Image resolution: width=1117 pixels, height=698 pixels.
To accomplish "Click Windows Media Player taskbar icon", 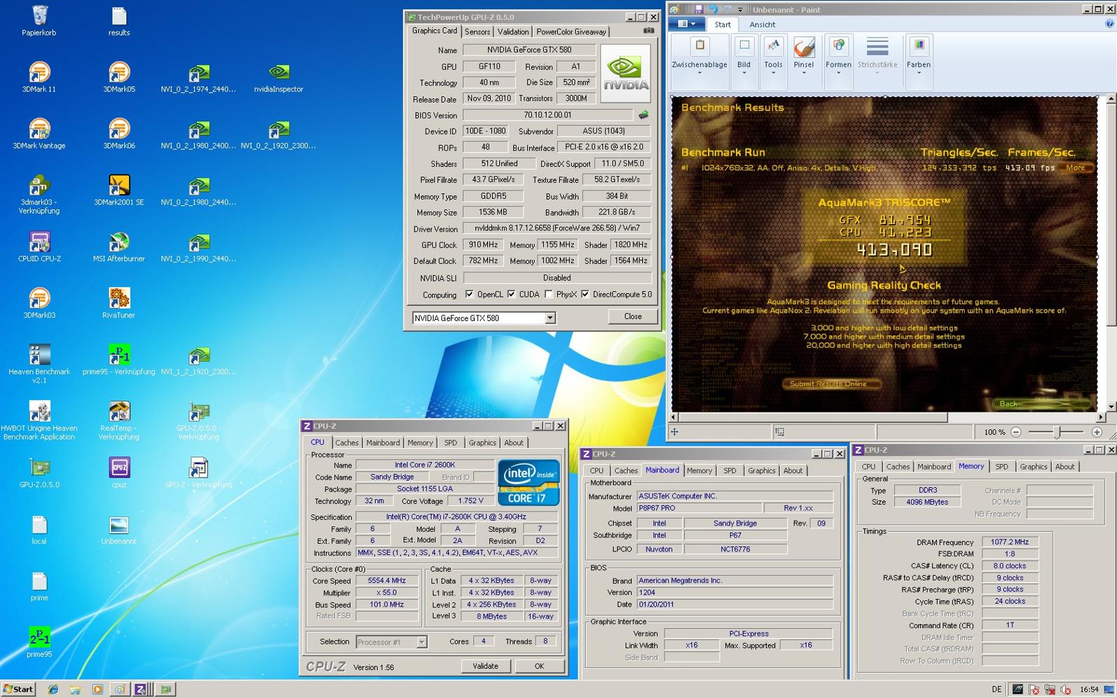I will [x=97, y=689].
